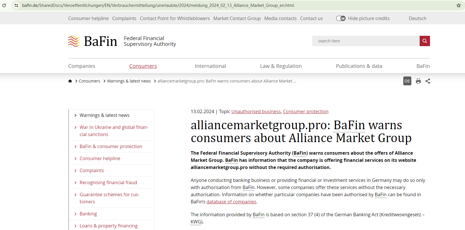Click the browser address bar URL
This screenshot has height=230, width=465.
(x=158, y=5)
